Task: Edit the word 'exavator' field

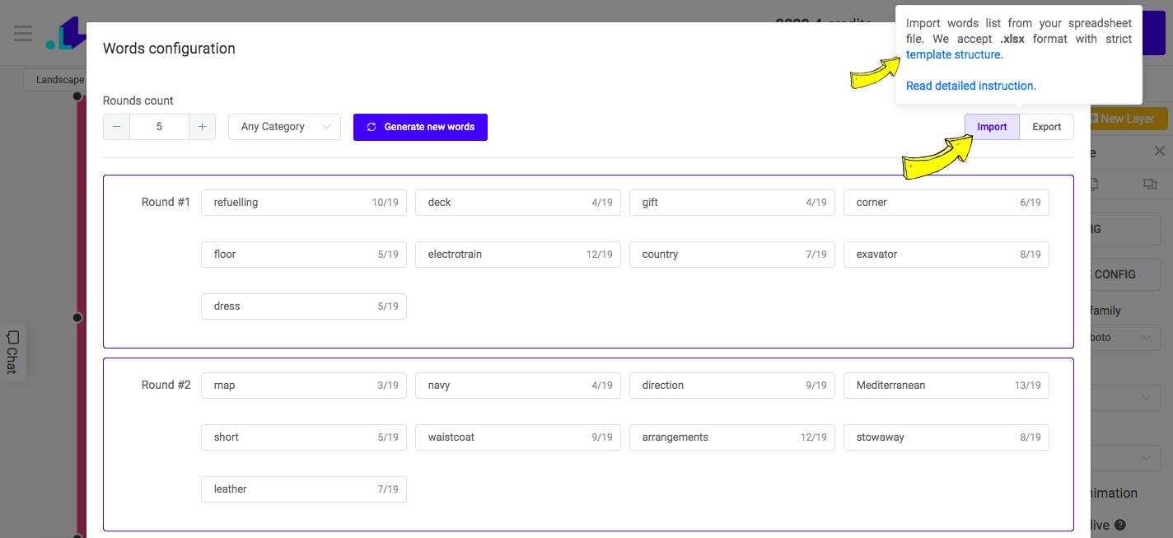Action: [946, 255]
